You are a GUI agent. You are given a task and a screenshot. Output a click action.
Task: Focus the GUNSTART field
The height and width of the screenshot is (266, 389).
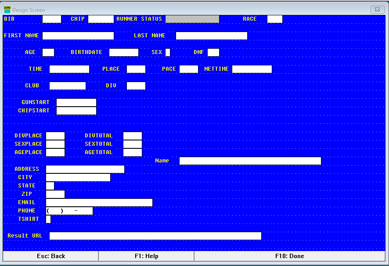pos(76,102)
